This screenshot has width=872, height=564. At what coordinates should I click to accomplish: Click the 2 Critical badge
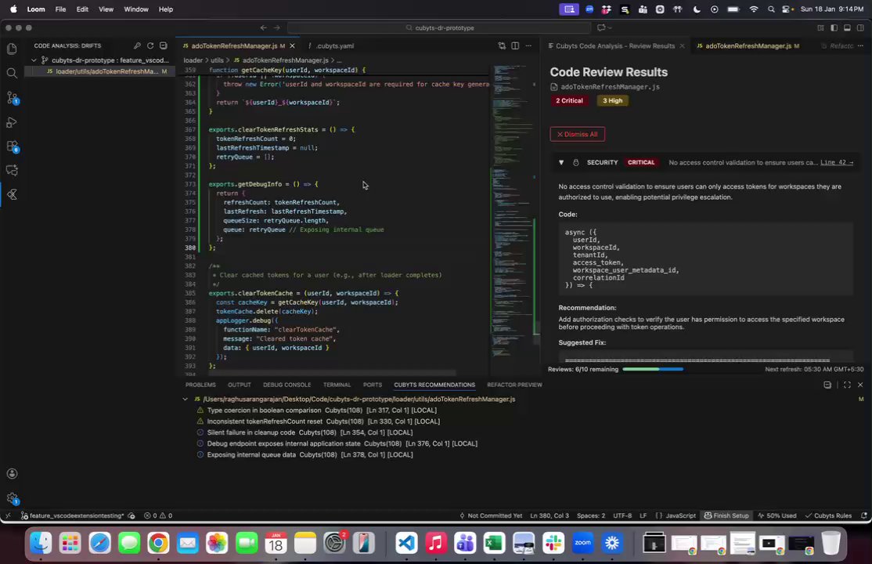[x=569, y=101]
